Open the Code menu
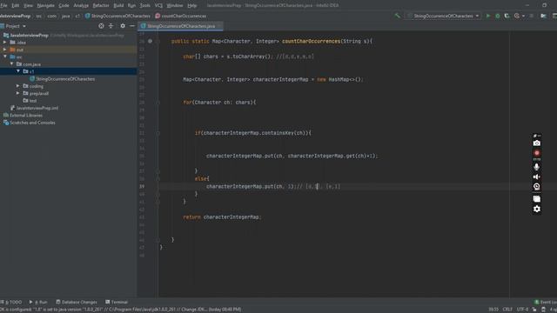 64,5
